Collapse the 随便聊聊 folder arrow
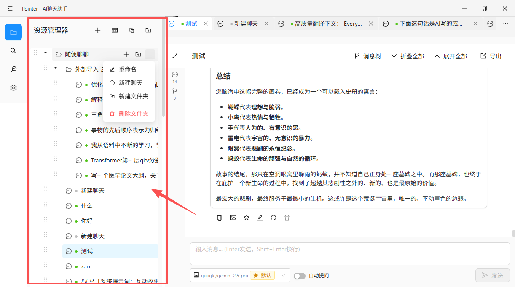Screen dimensions: 515x287 click(46, 53)
